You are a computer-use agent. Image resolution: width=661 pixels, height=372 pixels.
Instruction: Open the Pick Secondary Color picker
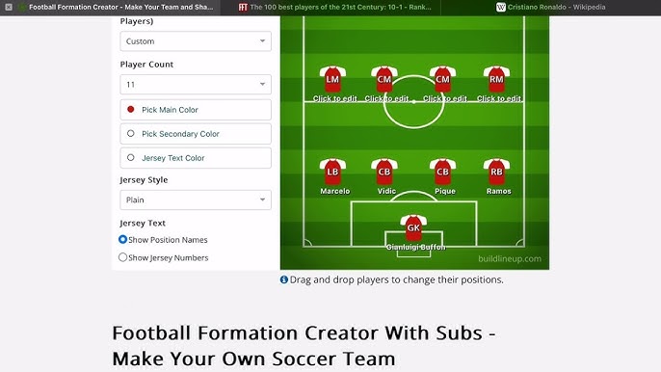coord(196,134)
